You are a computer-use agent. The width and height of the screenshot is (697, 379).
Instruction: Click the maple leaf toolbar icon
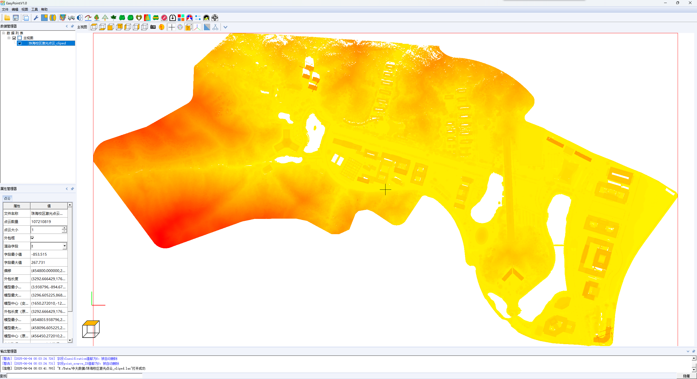(114, 18)
